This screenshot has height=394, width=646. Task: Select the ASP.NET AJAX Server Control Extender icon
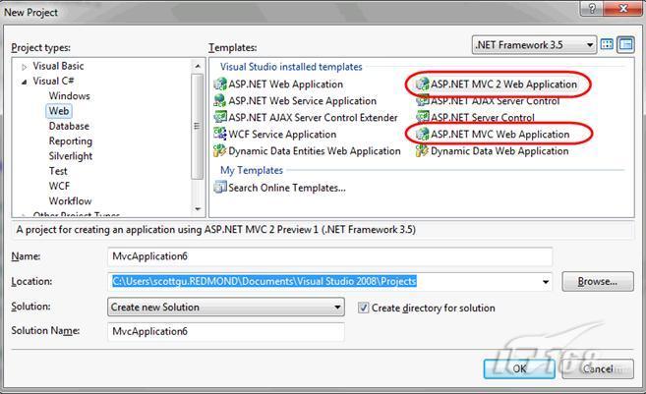pos(220,117)
